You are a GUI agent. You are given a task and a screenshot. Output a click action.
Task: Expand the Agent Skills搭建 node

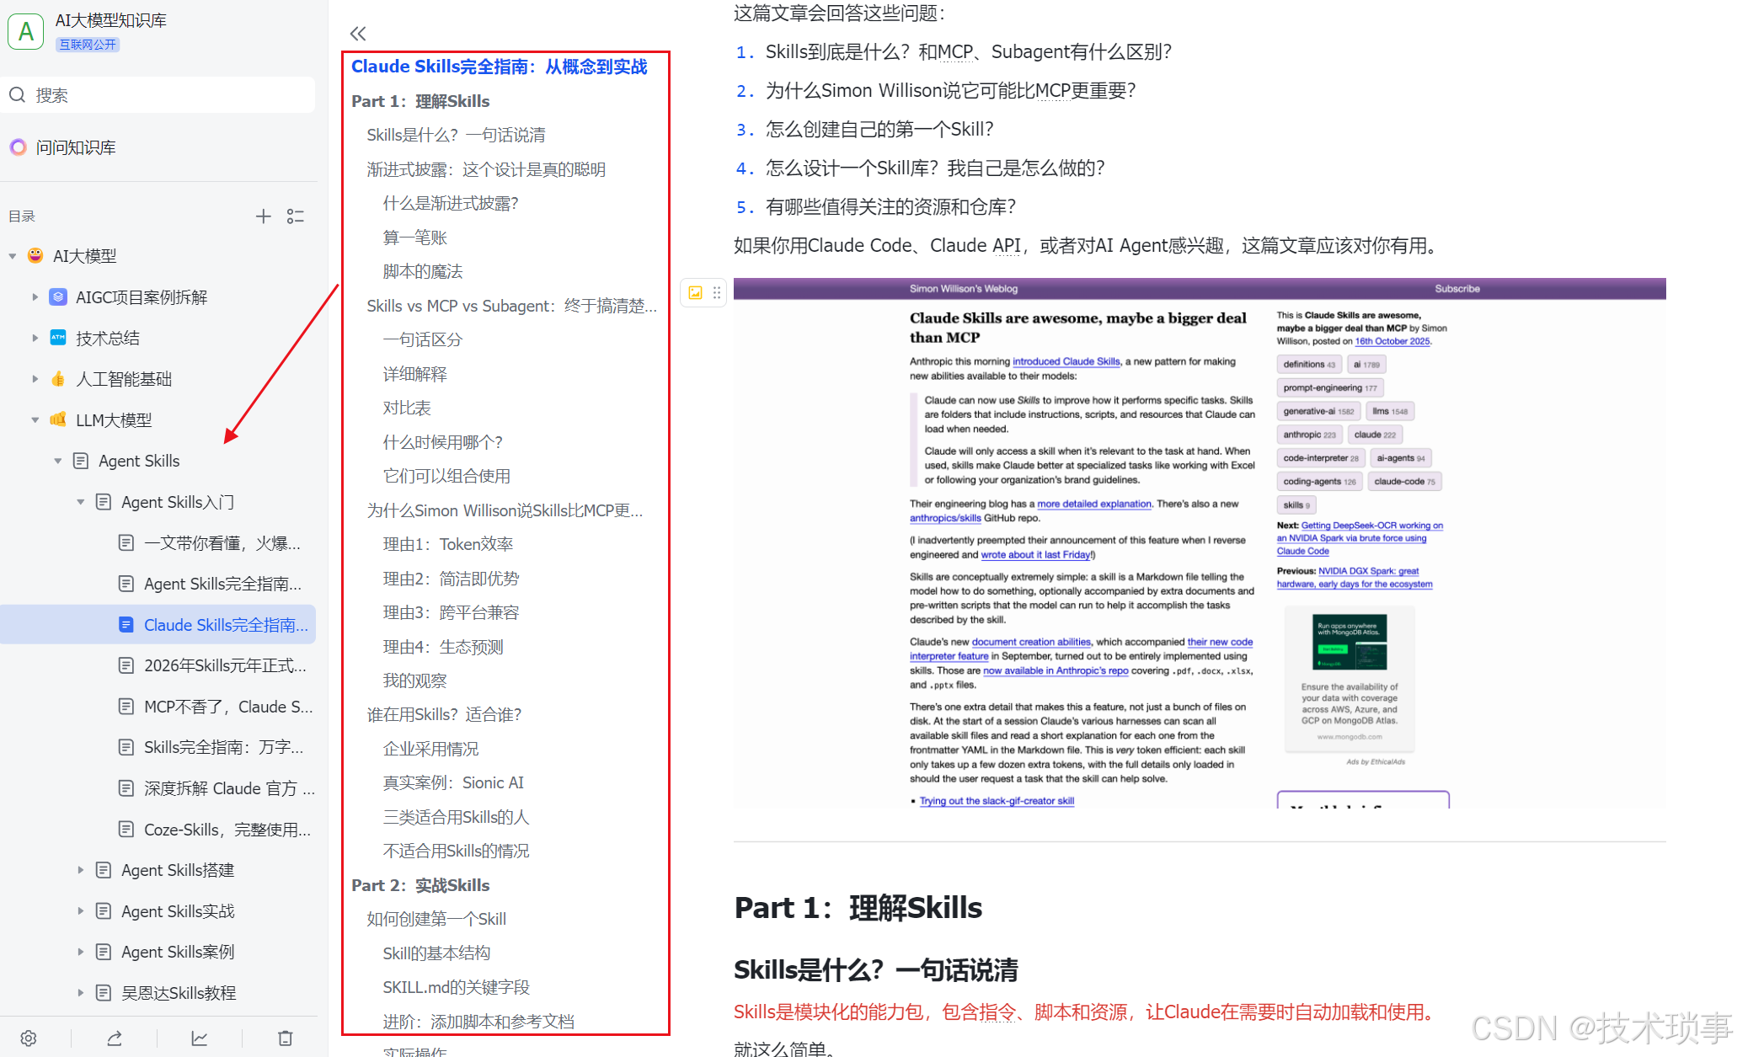[81, 870]
